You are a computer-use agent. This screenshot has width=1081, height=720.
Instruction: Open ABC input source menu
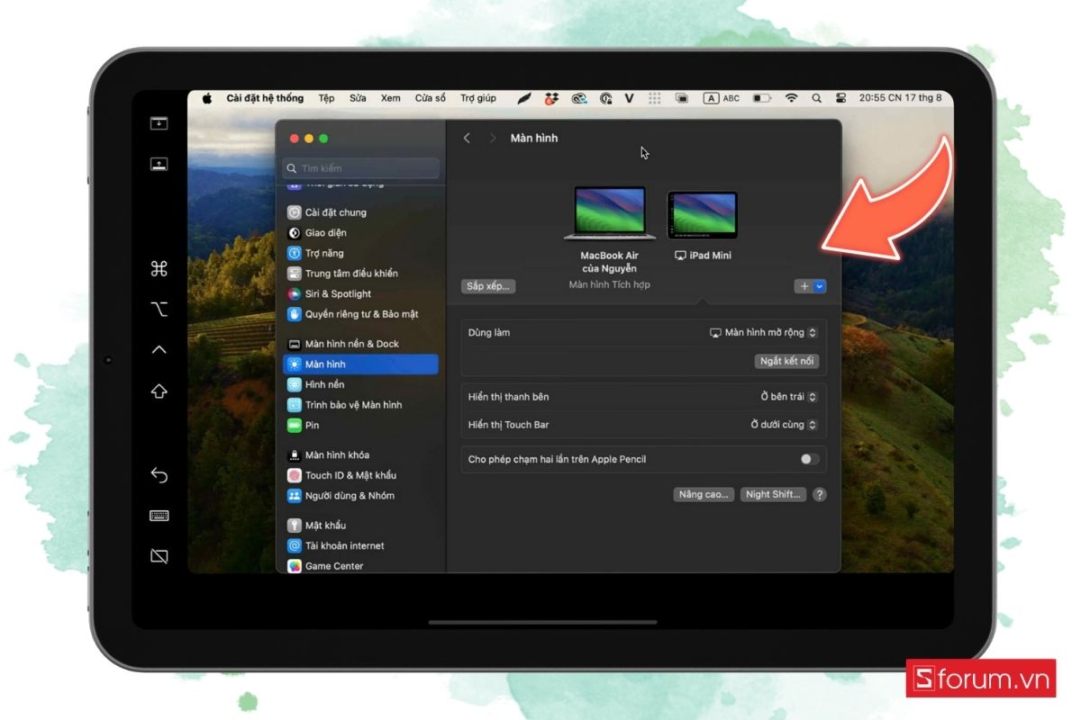click(x=722, y=98)
